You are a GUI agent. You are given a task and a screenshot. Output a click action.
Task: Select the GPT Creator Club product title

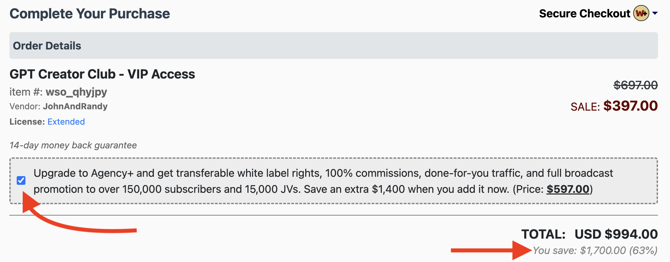tap(102, 74)
